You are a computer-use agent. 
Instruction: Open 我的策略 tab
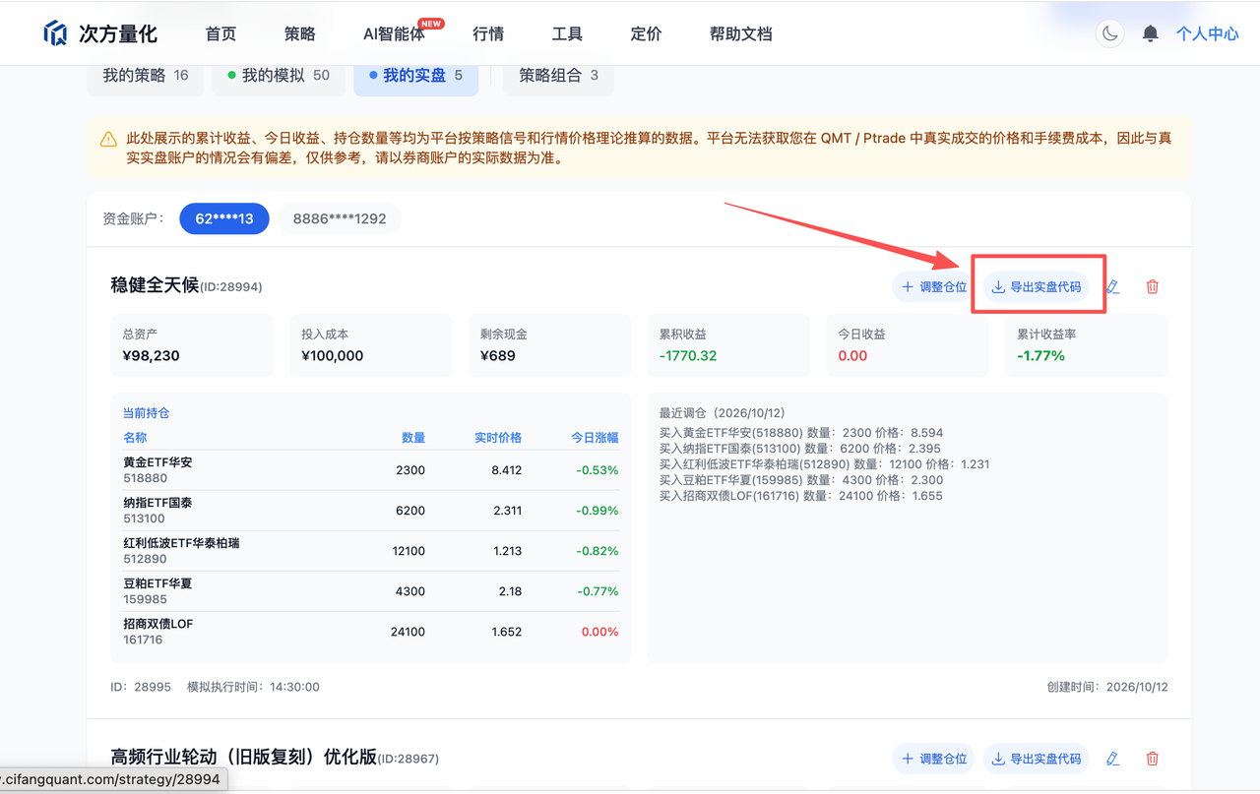click(x=146, y=76)
